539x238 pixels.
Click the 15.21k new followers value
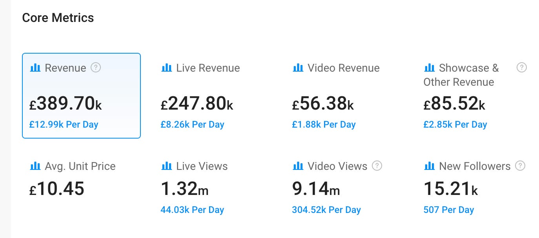451,189
